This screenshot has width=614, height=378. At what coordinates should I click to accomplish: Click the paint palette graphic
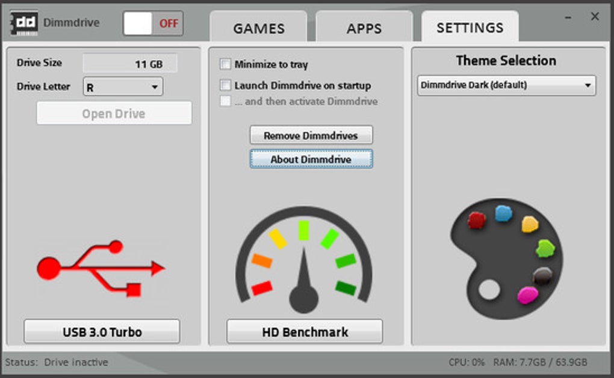[507, 258]
